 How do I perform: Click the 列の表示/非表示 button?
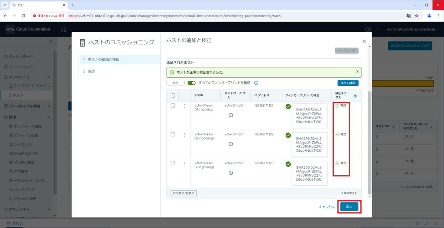(184, 193)
